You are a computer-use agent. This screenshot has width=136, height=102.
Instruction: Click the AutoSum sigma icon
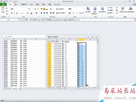[x=117, y=8]
